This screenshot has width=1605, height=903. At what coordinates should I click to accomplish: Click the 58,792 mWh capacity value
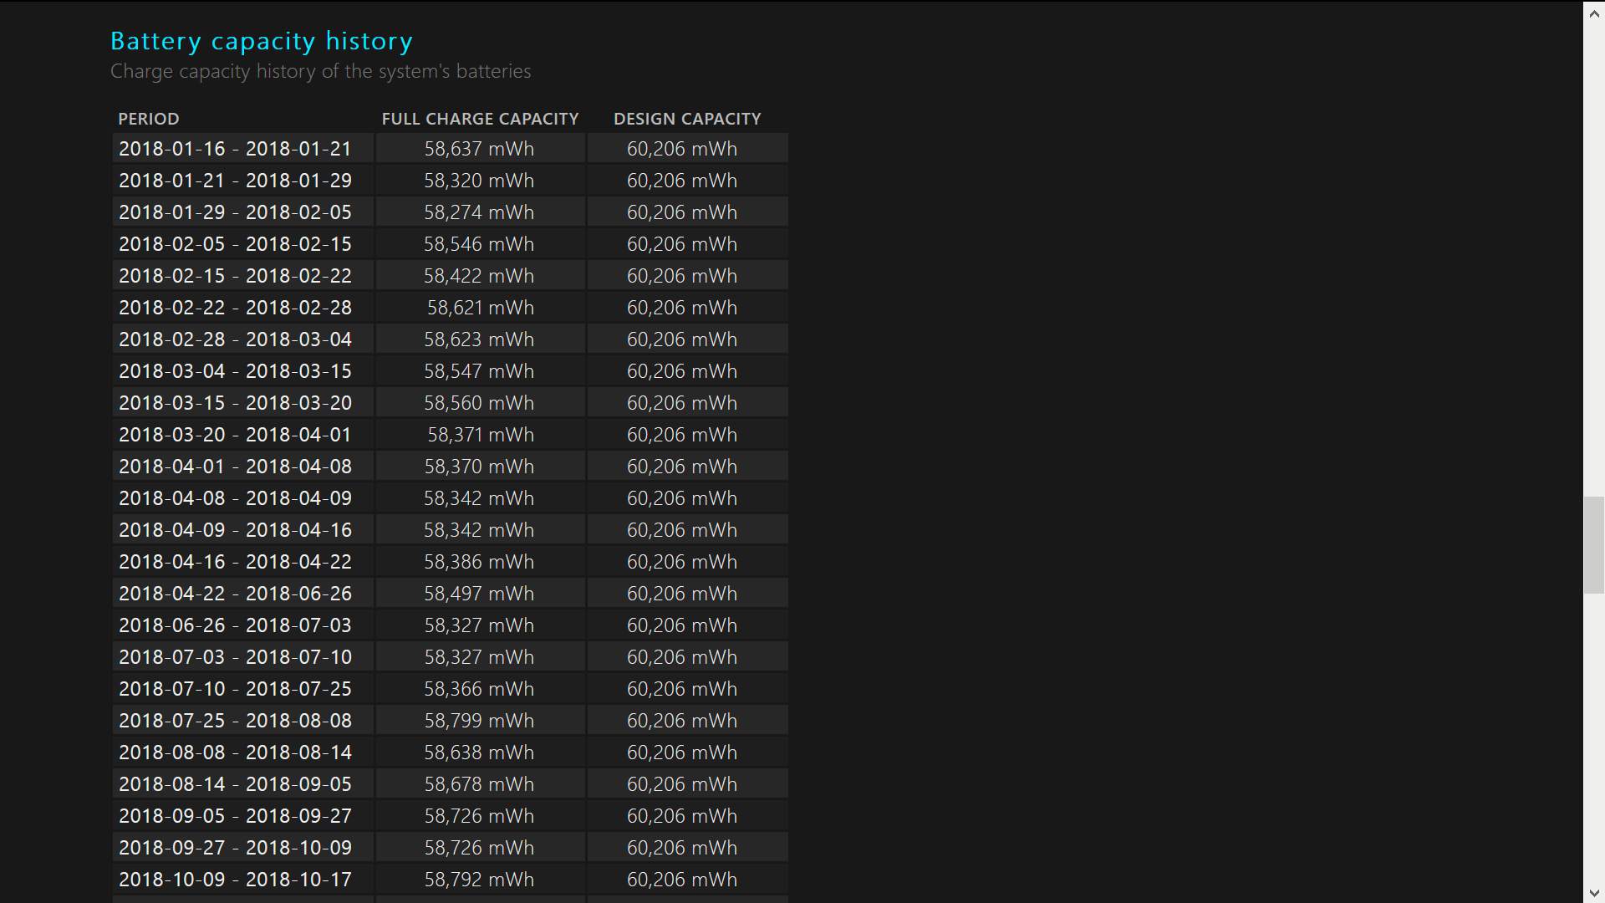(479, 880)
